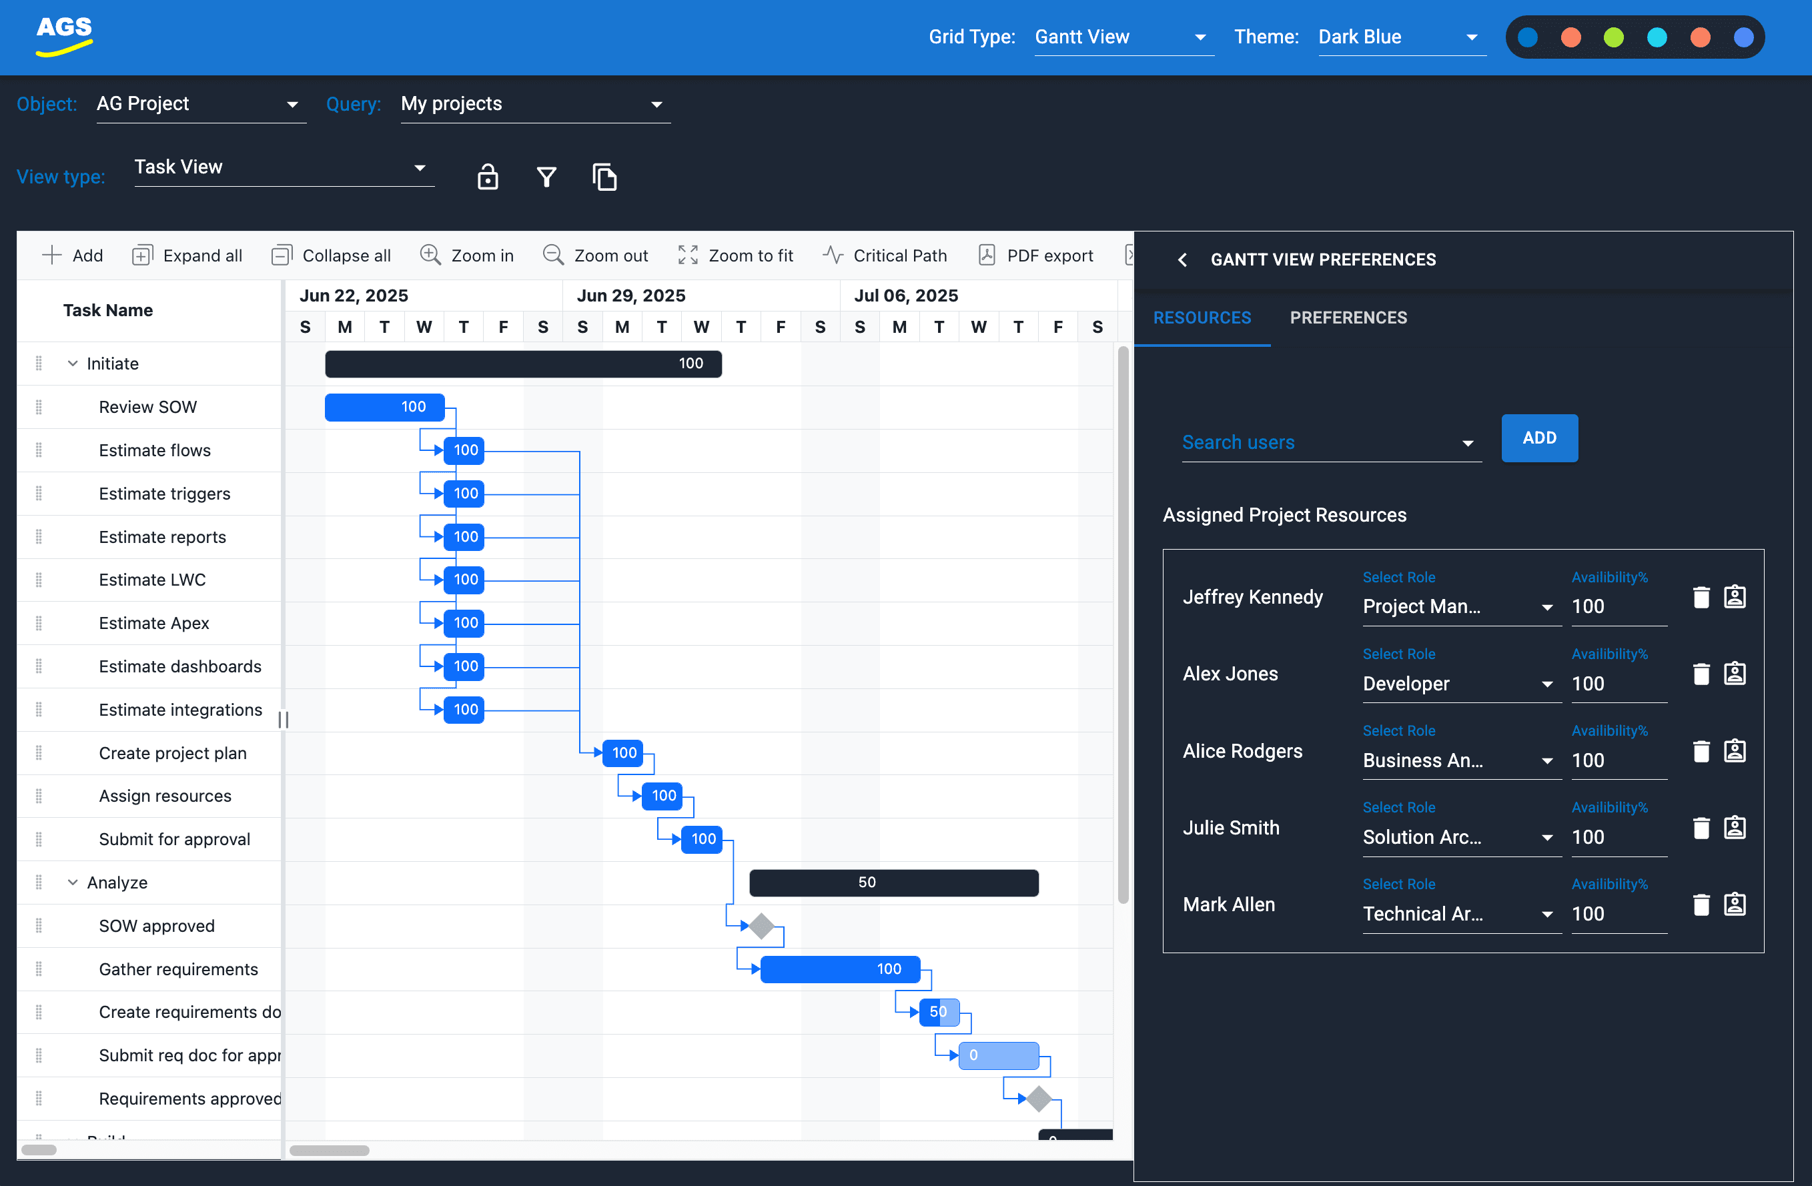Switch to the PREFERENCES tab

click(1348, 318)
